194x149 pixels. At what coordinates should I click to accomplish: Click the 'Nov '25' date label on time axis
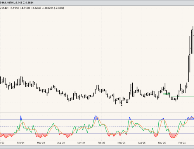click(162, 143)
